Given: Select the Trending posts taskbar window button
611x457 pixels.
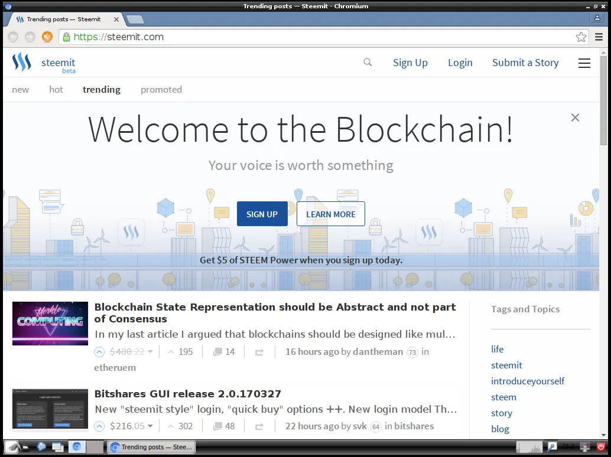Looking at the screenshot, I should click(151, 447).
